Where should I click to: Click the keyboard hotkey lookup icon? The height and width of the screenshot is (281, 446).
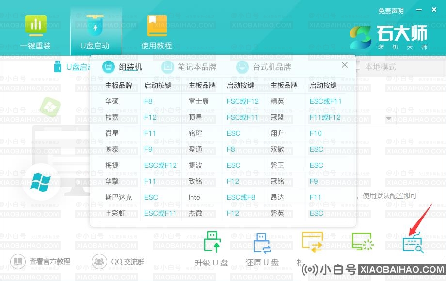click(413, 242)
